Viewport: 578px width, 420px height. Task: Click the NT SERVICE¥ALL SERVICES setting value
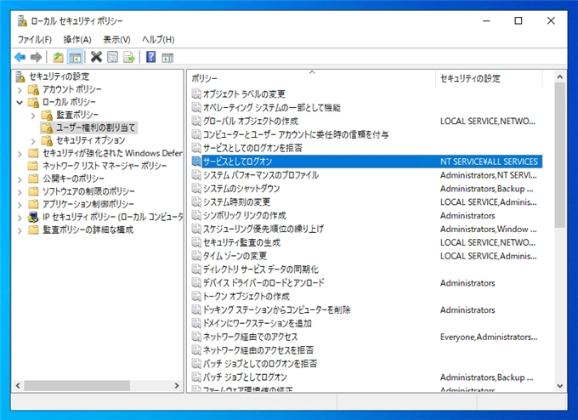tap(489, 162)
